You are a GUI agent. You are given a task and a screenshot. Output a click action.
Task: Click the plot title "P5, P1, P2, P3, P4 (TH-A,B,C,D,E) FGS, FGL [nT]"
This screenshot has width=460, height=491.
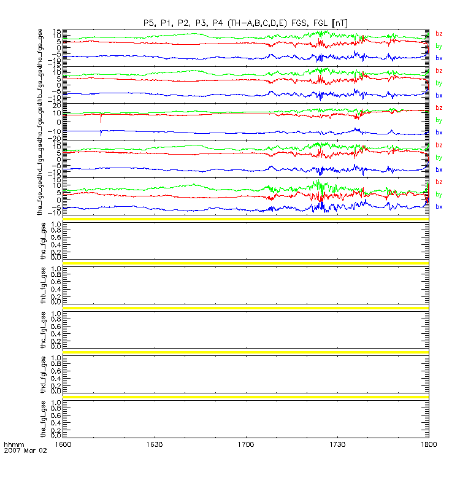(x=245, y=23)
